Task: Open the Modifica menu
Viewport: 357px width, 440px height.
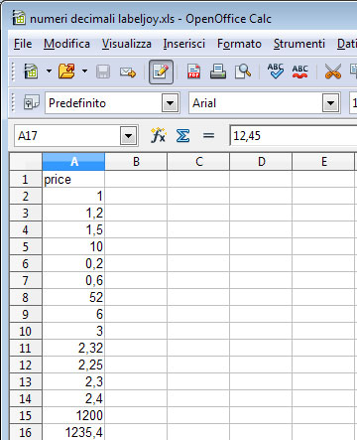Action: [x=66, y=44]
